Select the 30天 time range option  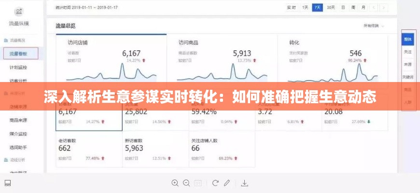click(x=331, y=8)
